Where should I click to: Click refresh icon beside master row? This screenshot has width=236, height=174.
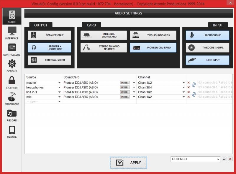194,85
